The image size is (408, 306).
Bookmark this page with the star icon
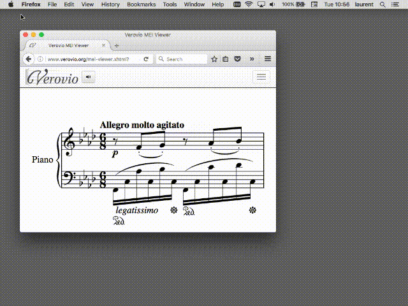pyautogui.click(x=214, y=59)
